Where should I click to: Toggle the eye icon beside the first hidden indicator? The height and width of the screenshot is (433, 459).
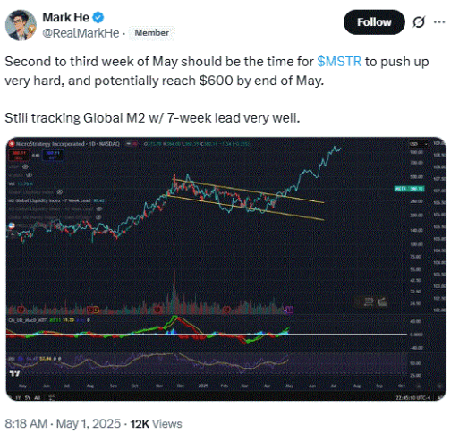point(26,166)
